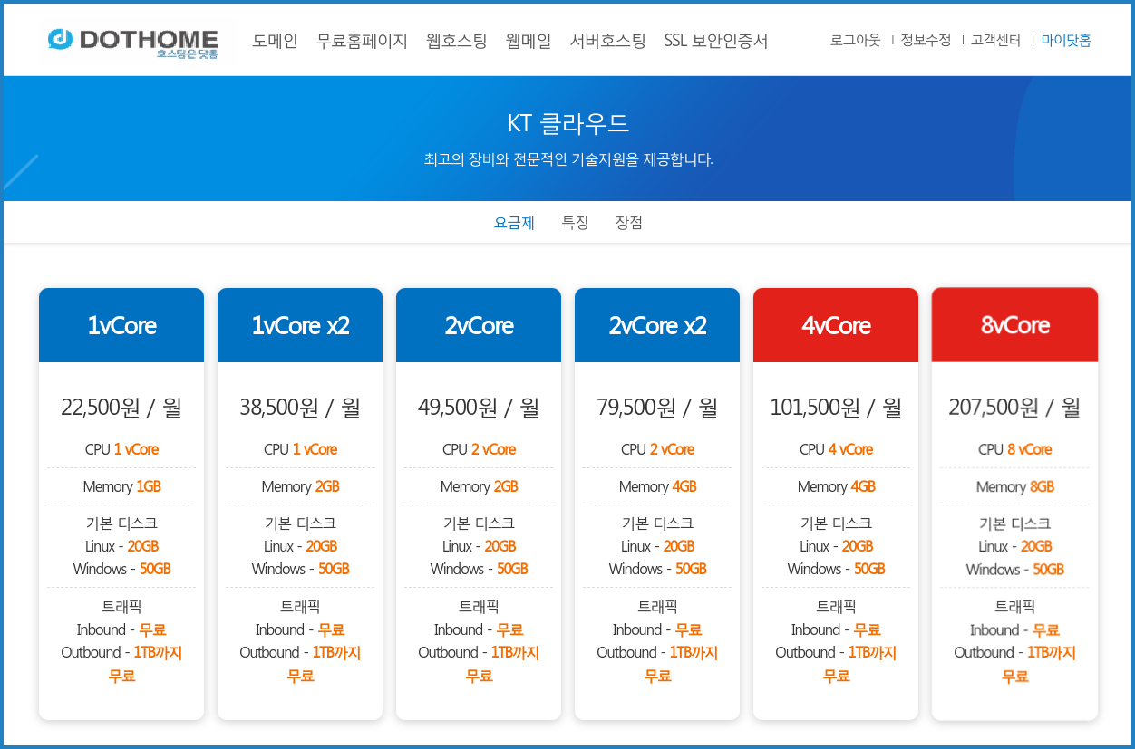The image size is (1135, 749).
Task: Select the 1vCore plan header
Action: pyautogui.click(x=121, y=326)
